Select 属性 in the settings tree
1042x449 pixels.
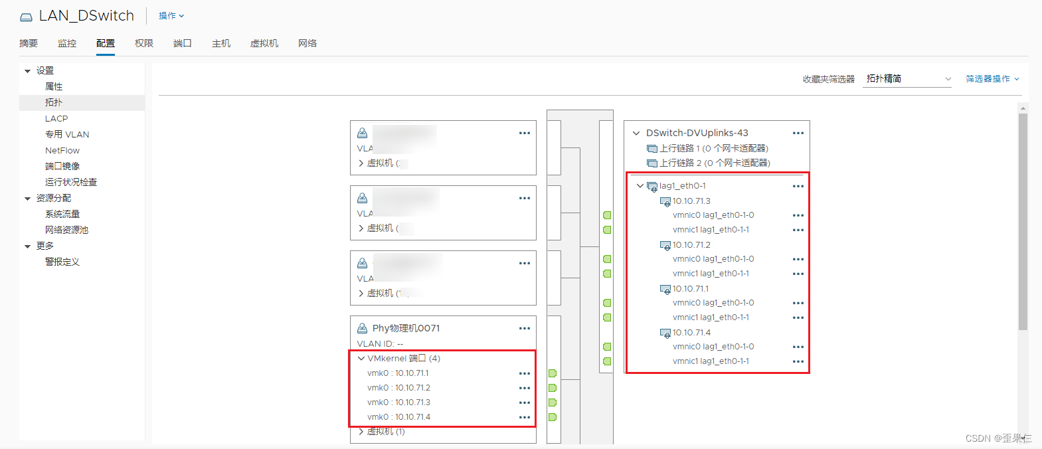54,86
